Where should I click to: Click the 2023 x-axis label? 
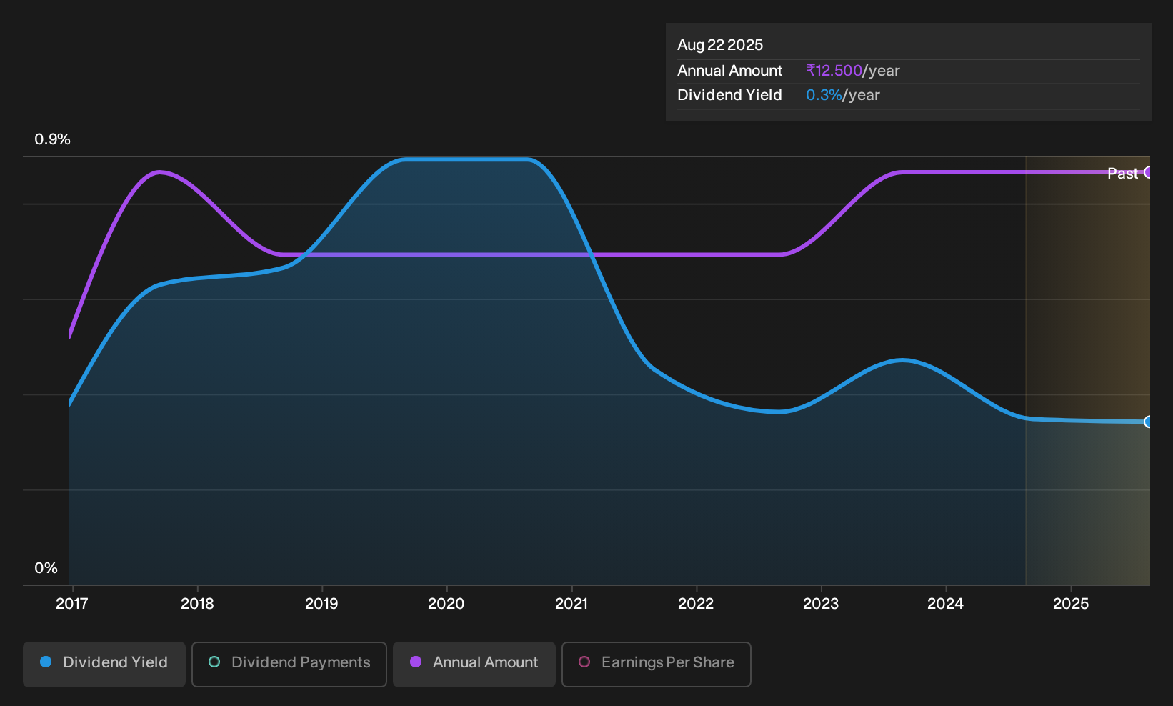(821, 604)
